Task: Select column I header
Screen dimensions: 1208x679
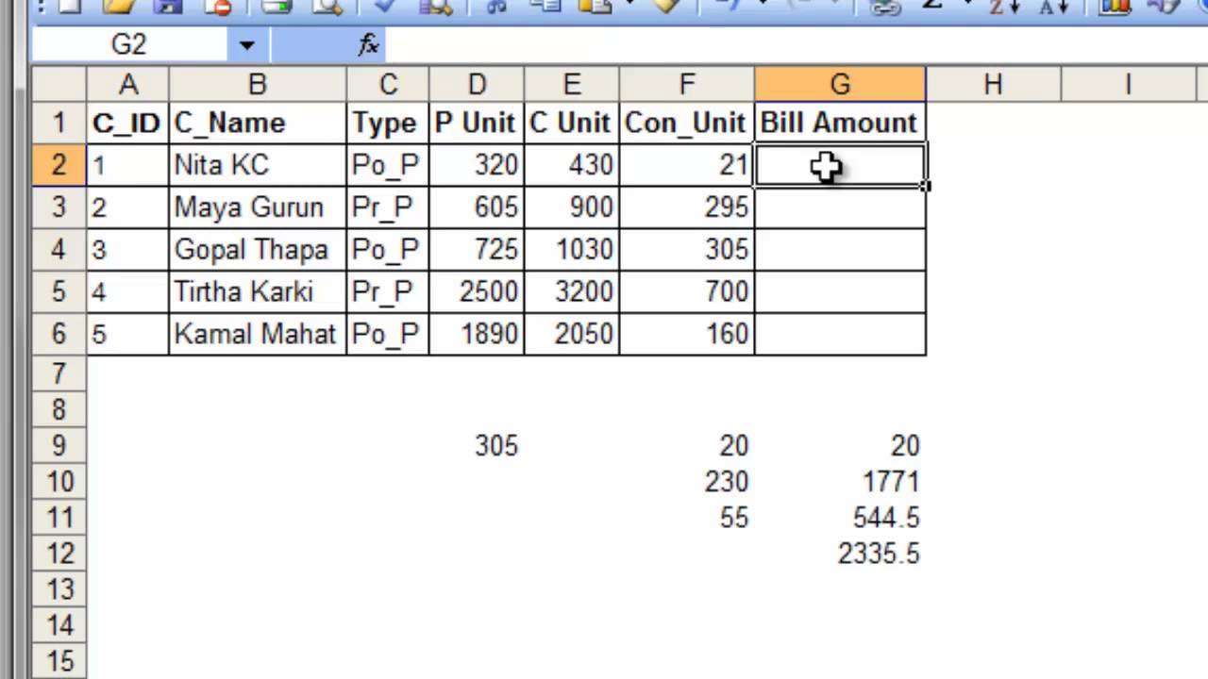Action: [x=1129, y=84]
